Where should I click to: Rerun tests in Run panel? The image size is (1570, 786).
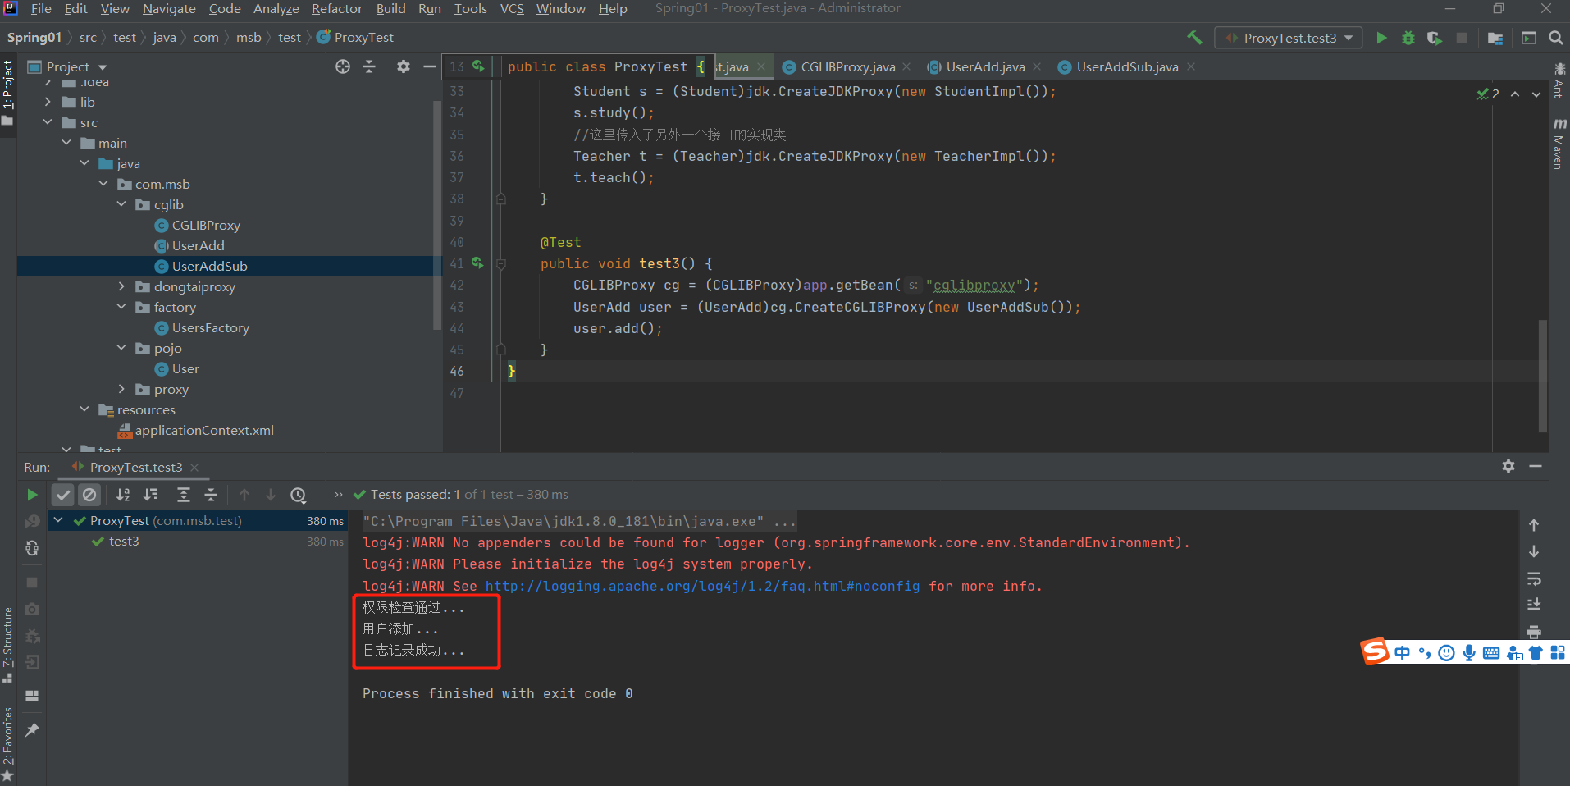(32, 495)
